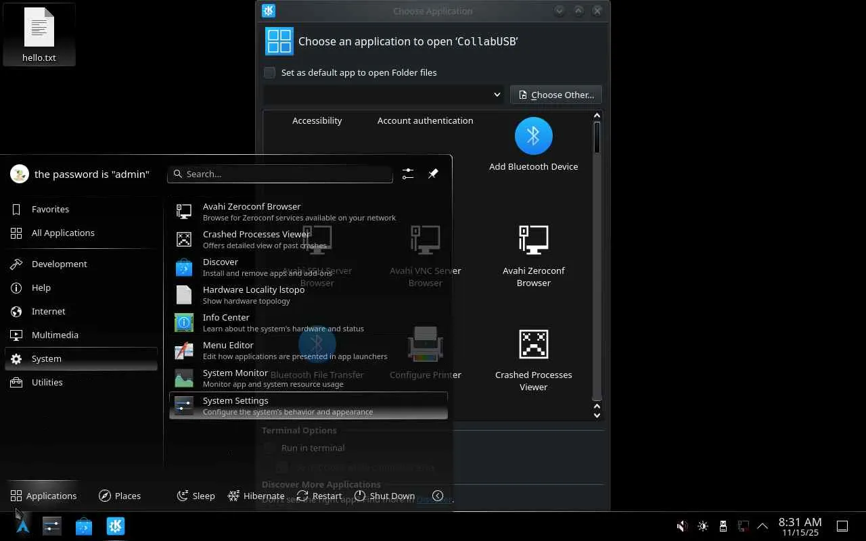
Task: Select the System category
Action: [81, 359]
